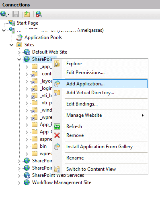
Task: Click the _wpre virtual directory icon
Action: click(35, 117)
